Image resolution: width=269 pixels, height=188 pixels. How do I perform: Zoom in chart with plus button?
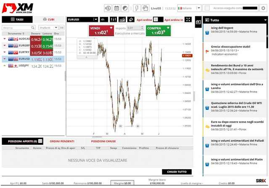point(137,126)
